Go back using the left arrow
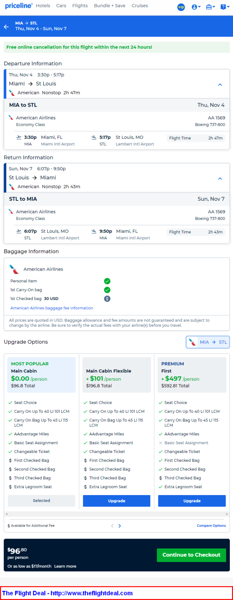 click(x=6, y=27)
